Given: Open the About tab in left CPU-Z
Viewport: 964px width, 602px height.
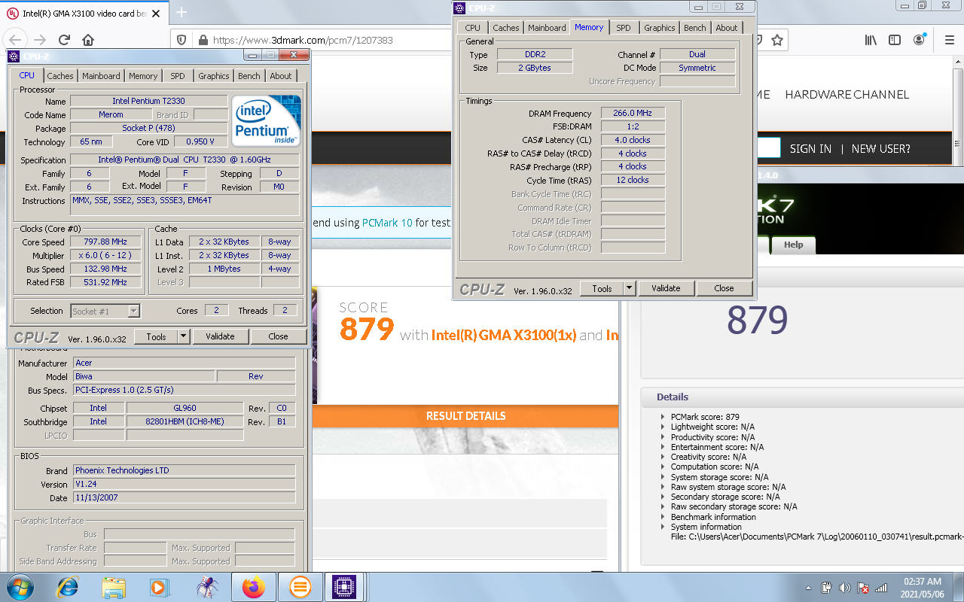Looking at the screenshot, I should coord(281,76).
